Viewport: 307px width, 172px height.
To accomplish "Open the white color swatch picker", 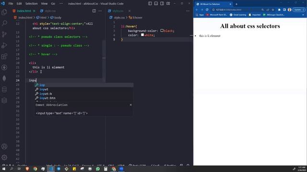I will pyautogui.click(x=142, y=35).
